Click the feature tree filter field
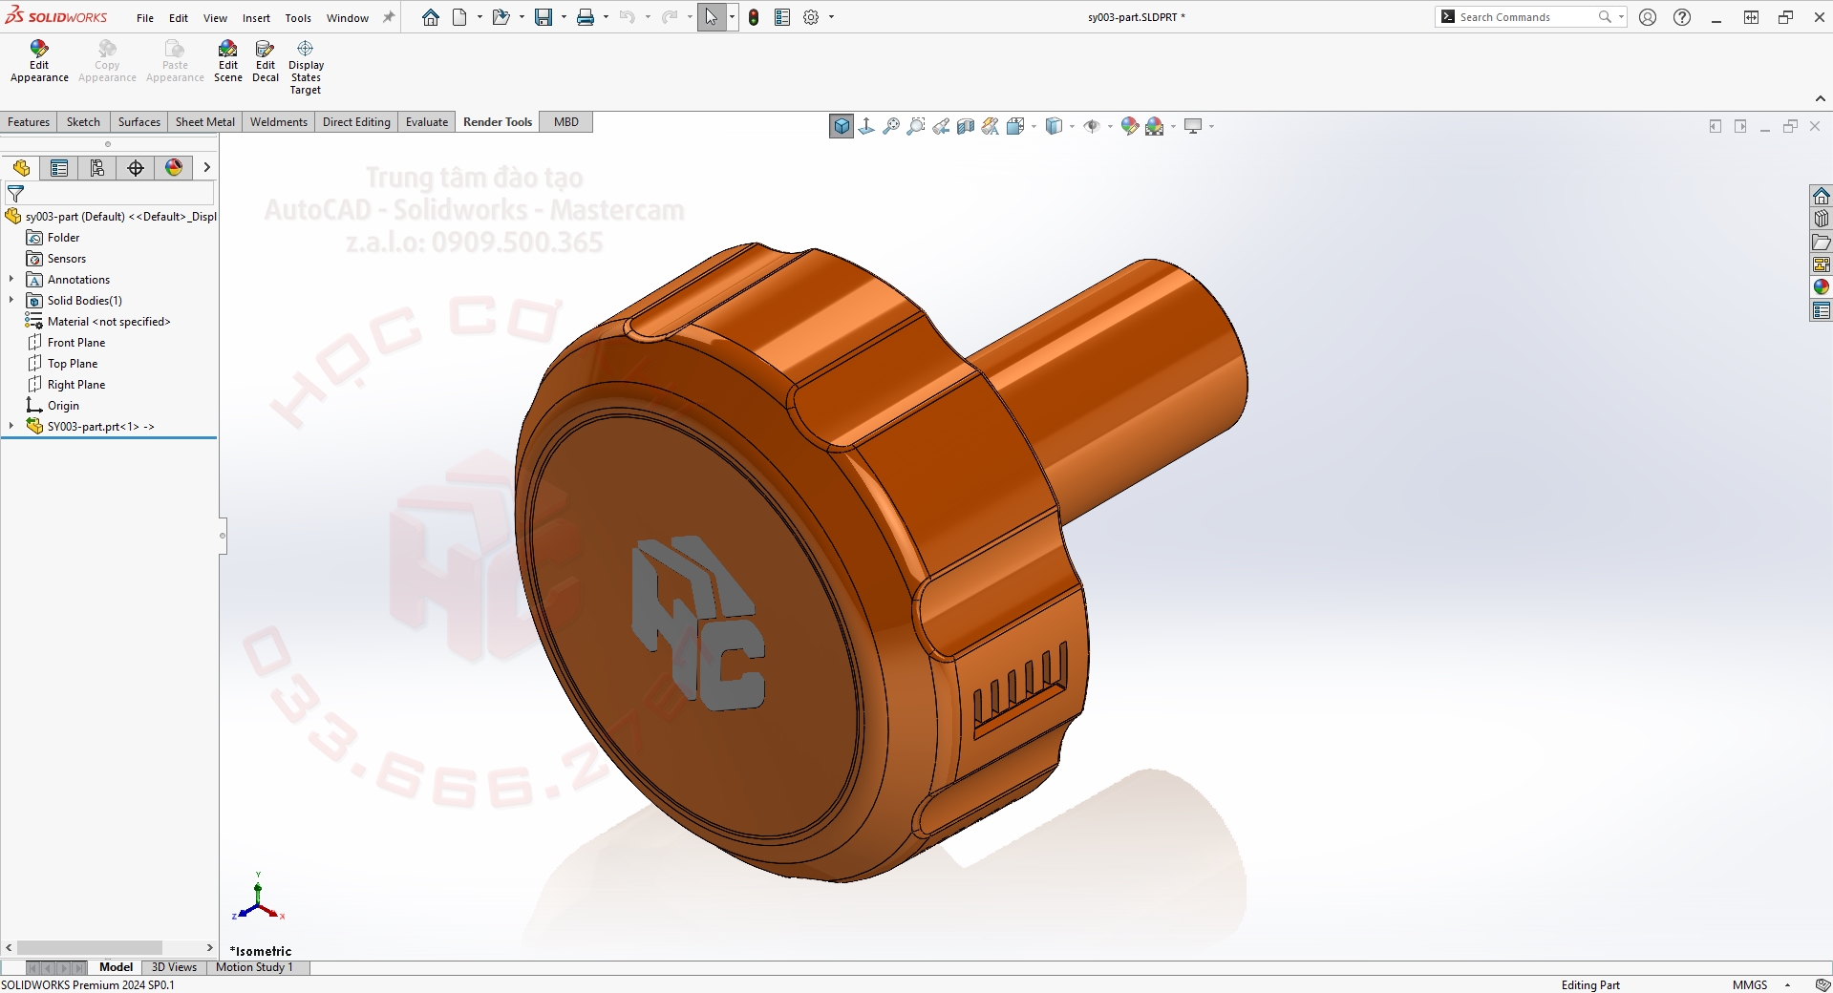 pos(109,193)
